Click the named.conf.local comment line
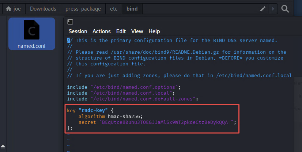 pos(180,76)
